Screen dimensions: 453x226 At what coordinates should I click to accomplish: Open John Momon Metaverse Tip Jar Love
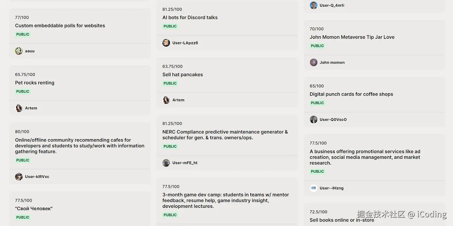(352, 37)
